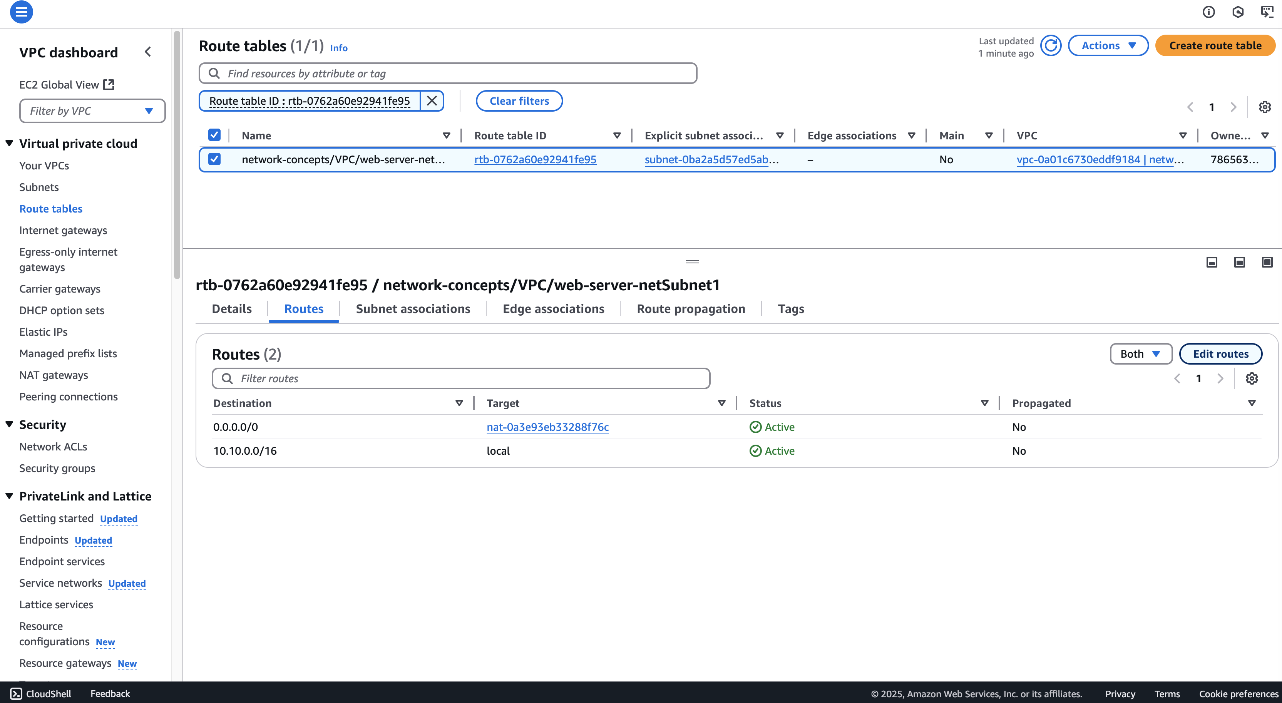Open the Route propagation tab

[x=691, y=309]
